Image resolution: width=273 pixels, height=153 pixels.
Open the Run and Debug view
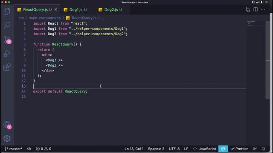click(7, 54)
